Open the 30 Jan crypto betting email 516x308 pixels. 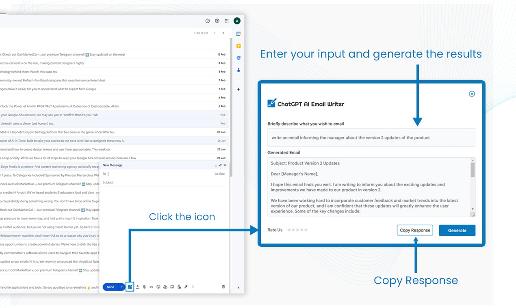pos(114,132)
